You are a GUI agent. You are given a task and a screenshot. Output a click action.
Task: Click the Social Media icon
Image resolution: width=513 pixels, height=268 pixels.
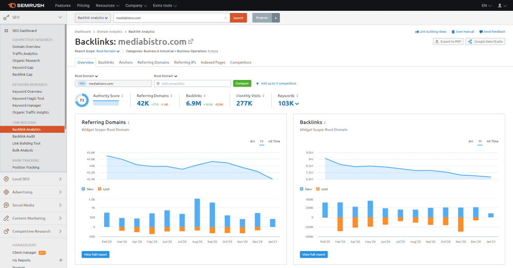[x=6, y=205]
